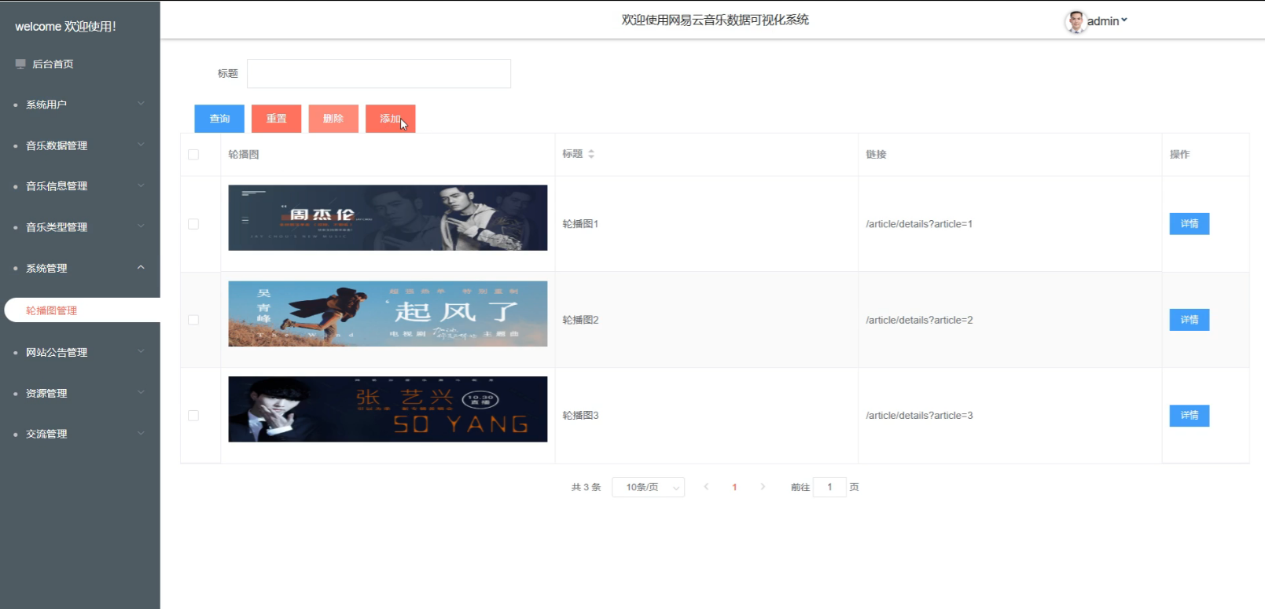Click the title cell 轮播图1
Screen dimensions: 1265x609
click(x=580, y=224)
